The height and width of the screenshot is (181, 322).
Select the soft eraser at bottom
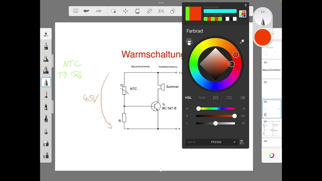pos(46,155)
